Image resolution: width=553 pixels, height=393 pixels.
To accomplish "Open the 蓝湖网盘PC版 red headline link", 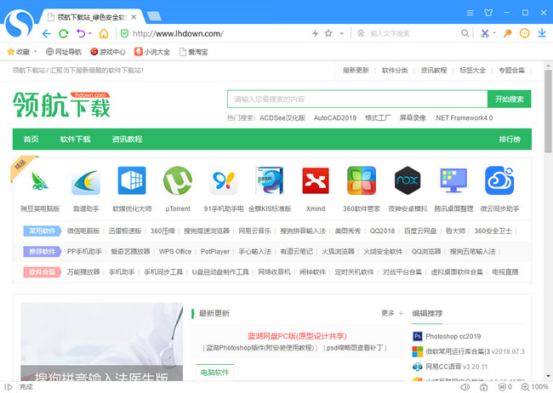I will point(297,336).
